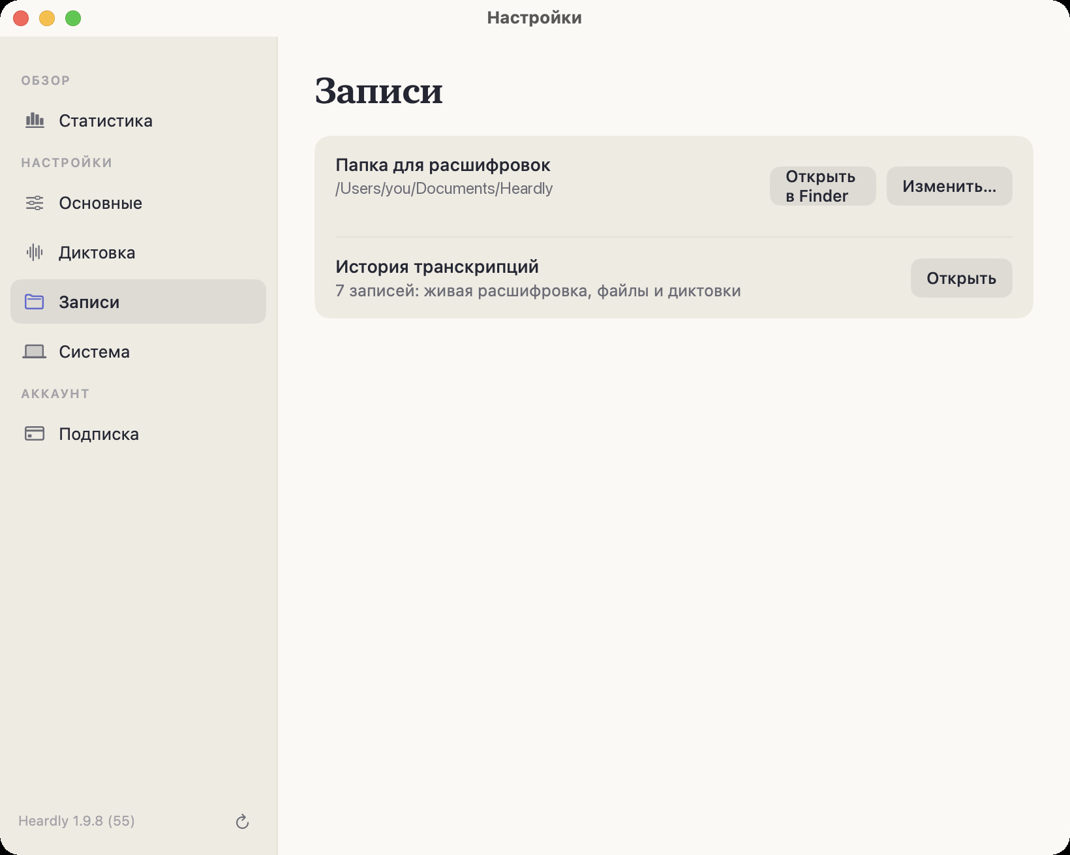The image size is (1070, 855).
Task: Open the Статистика section
Action: [x=138, y=121]
